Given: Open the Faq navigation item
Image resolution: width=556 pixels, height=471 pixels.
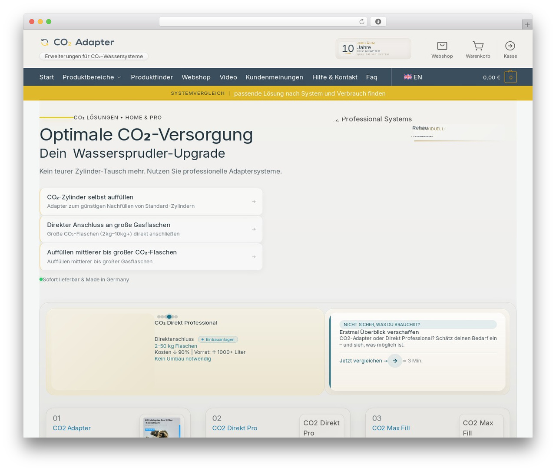Looking at the screenshot, I should [371, 77].
